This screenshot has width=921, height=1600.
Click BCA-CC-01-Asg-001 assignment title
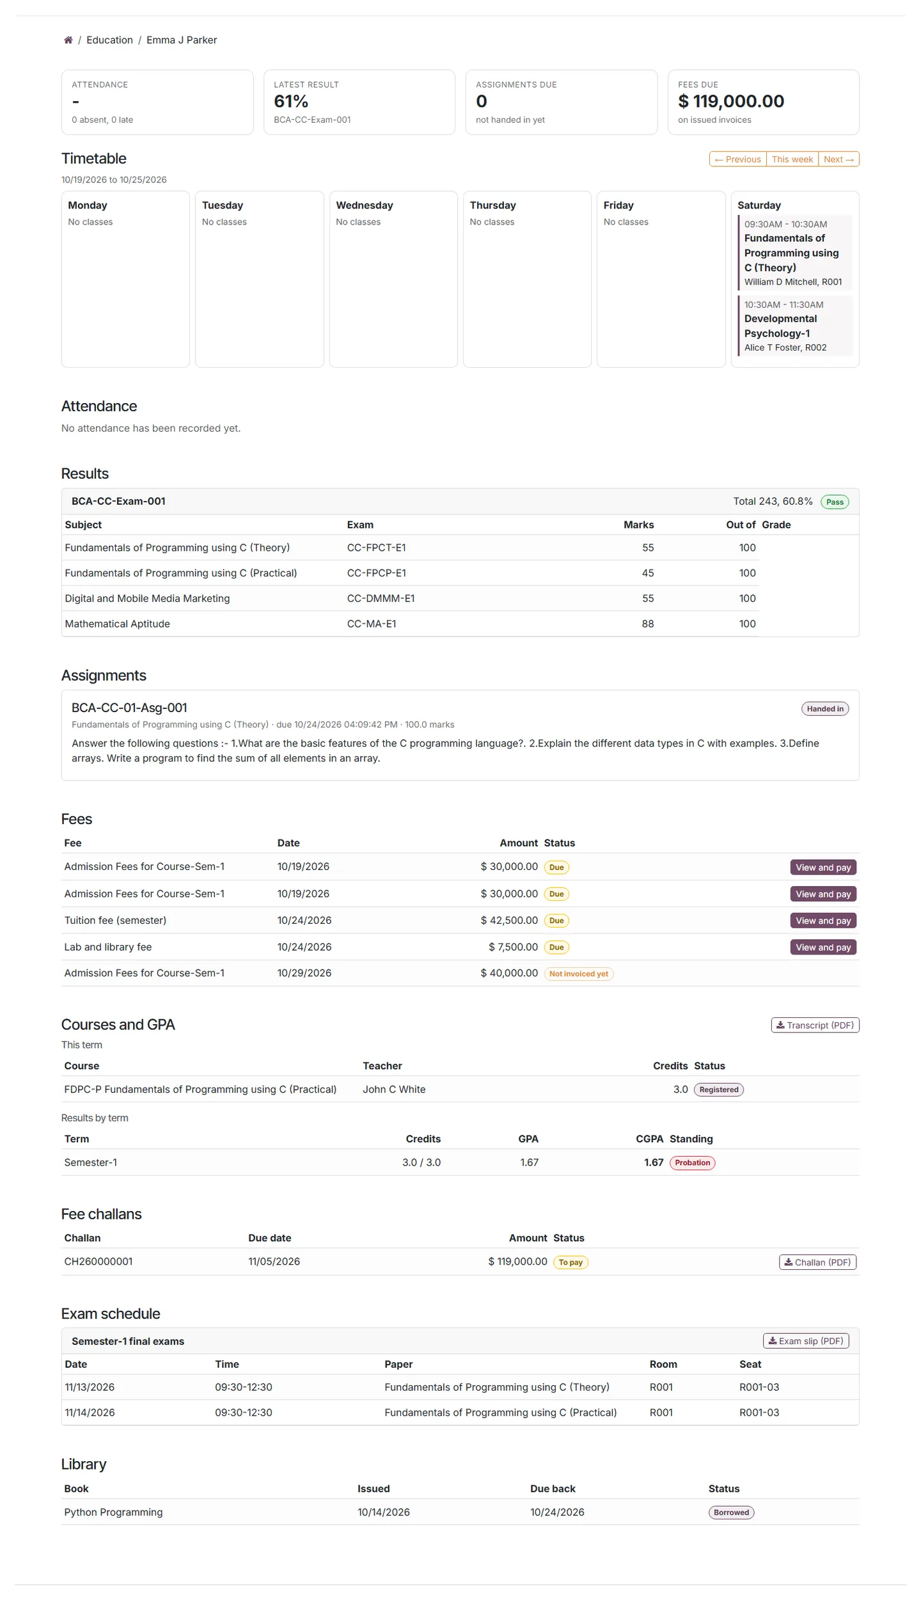129,708
